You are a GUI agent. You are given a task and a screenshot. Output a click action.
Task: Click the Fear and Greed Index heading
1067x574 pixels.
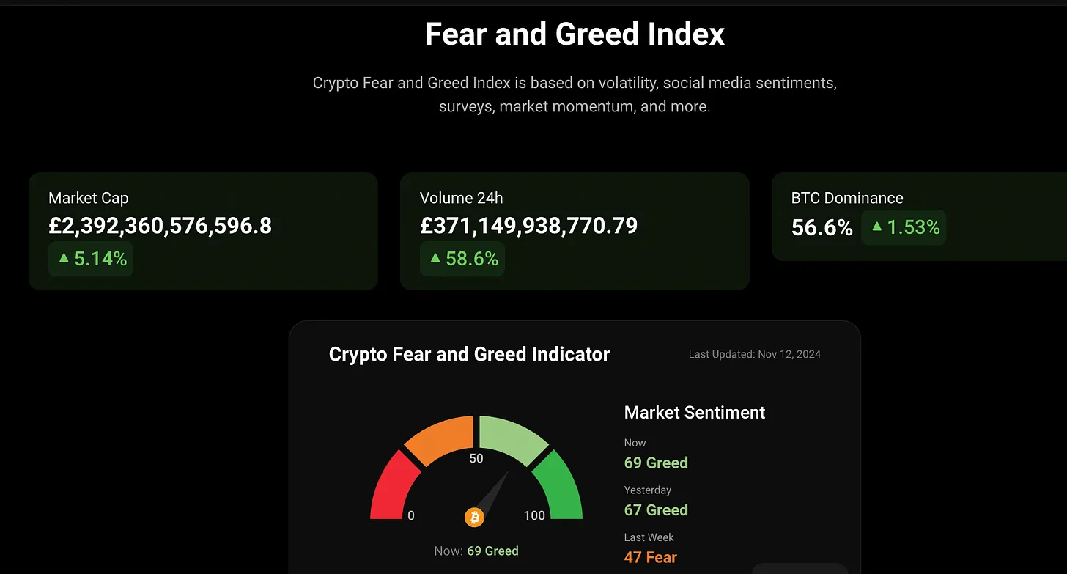(575, 34)
